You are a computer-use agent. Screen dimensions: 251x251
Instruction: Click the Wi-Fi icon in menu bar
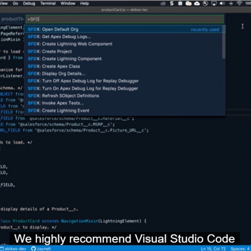point(239,3)
